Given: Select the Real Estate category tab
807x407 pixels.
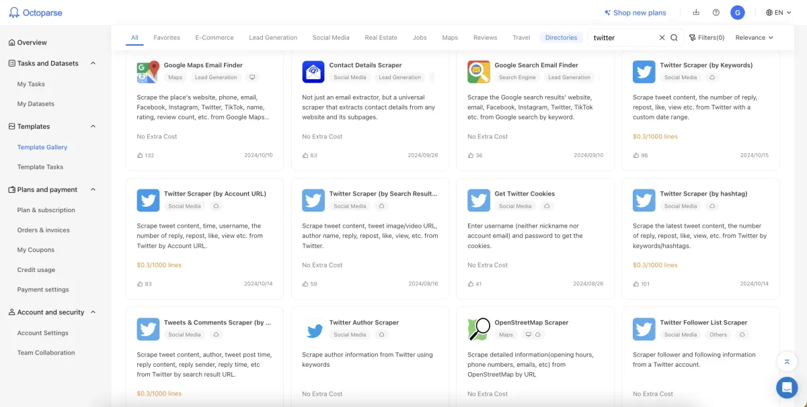Looking at the screenshot, I should (381, 38).
